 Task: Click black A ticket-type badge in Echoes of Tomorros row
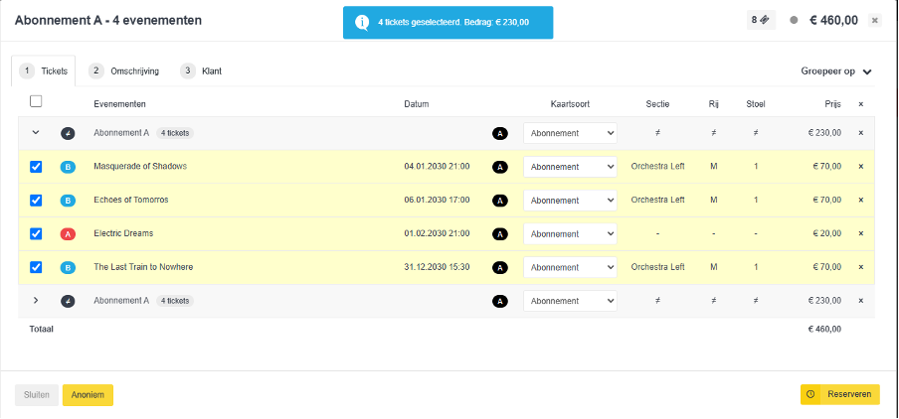pyautogui.click(x=500, y=201)
